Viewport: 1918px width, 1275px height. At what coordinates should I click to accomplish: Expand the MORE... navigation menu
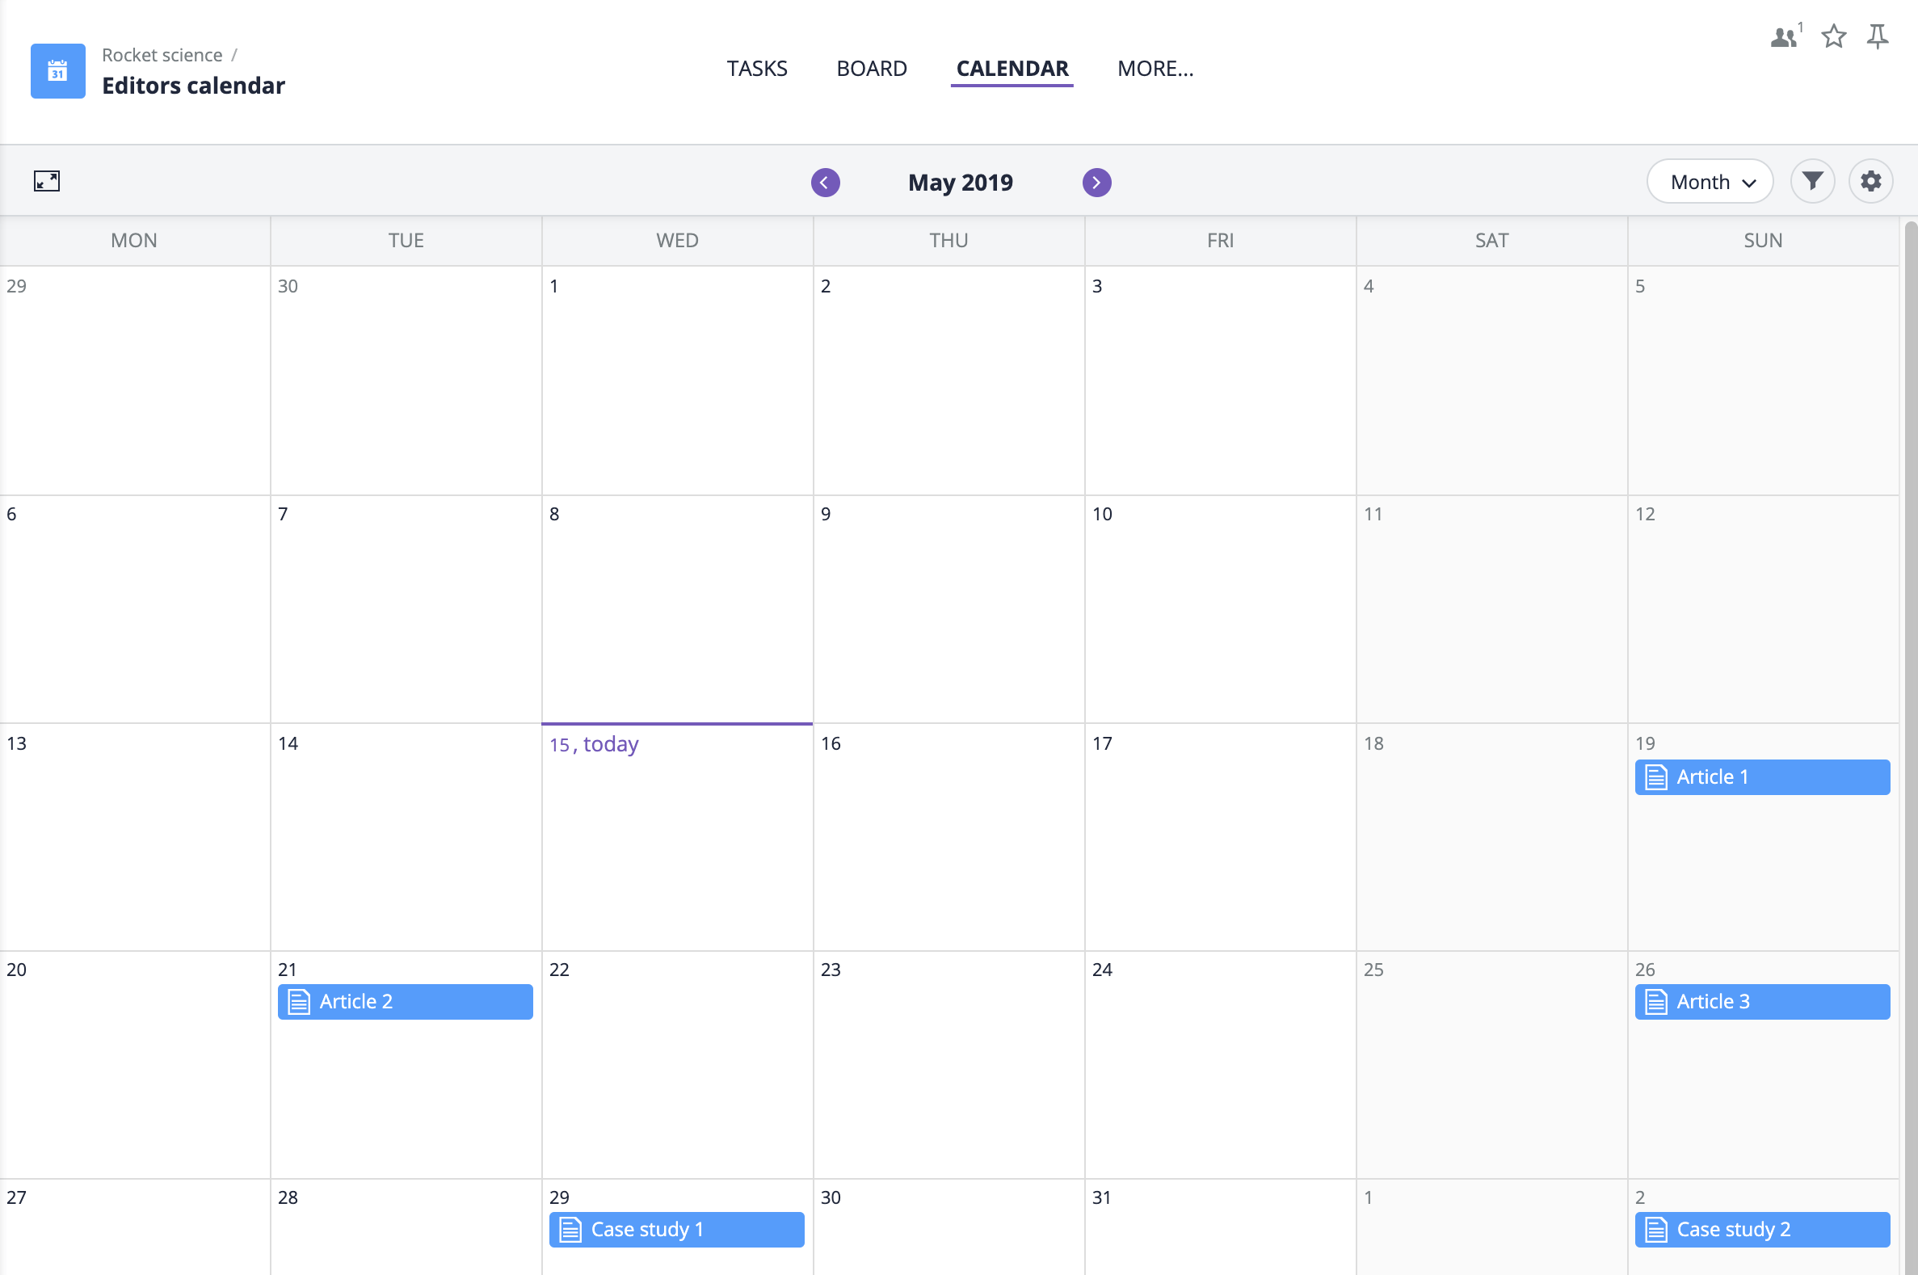click(x=1154, y=67)
